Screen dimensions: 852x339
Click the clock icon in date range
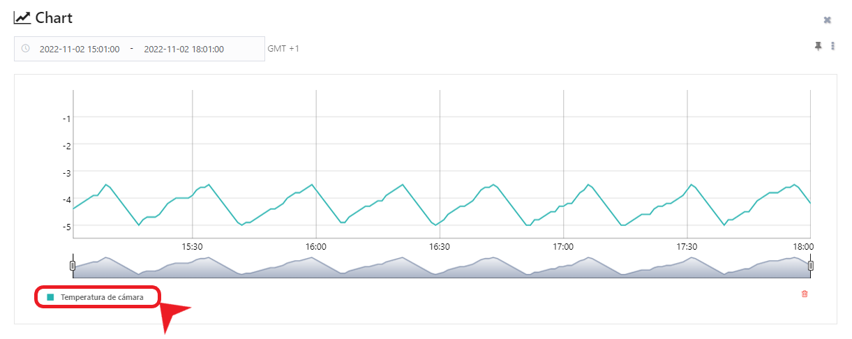26,49
